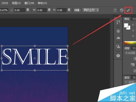The height and width of the screenshot is (102, 136).
Task: Click the left-middle transform handle
Action: coord(2,58)
